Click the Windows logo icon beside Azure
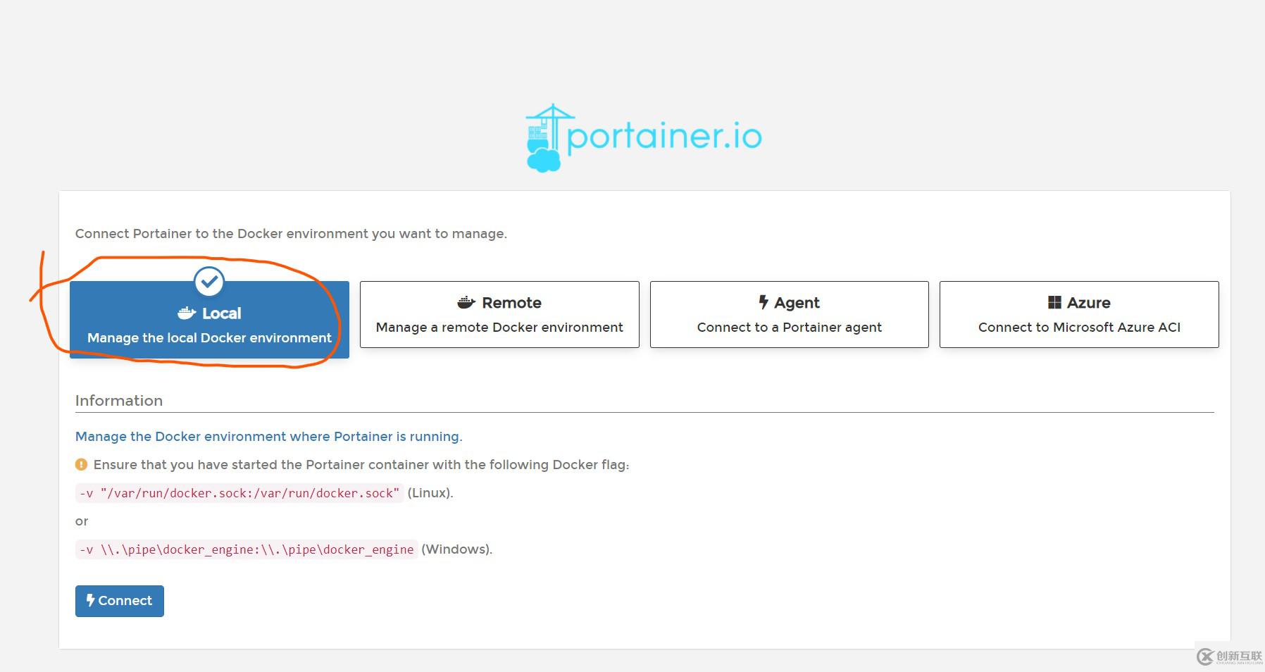Image resolution: width=1265 pixels, height=672 pixels. point(1054,303)
